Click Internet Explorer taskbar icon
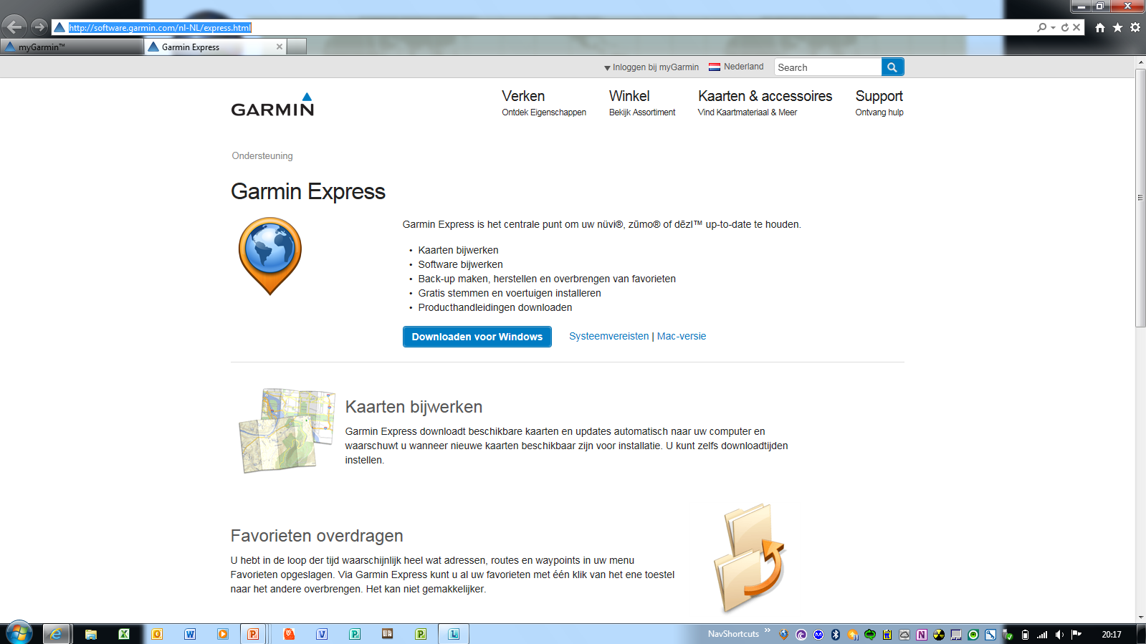This screenshot has width=1146, height=644. [56, 634]
